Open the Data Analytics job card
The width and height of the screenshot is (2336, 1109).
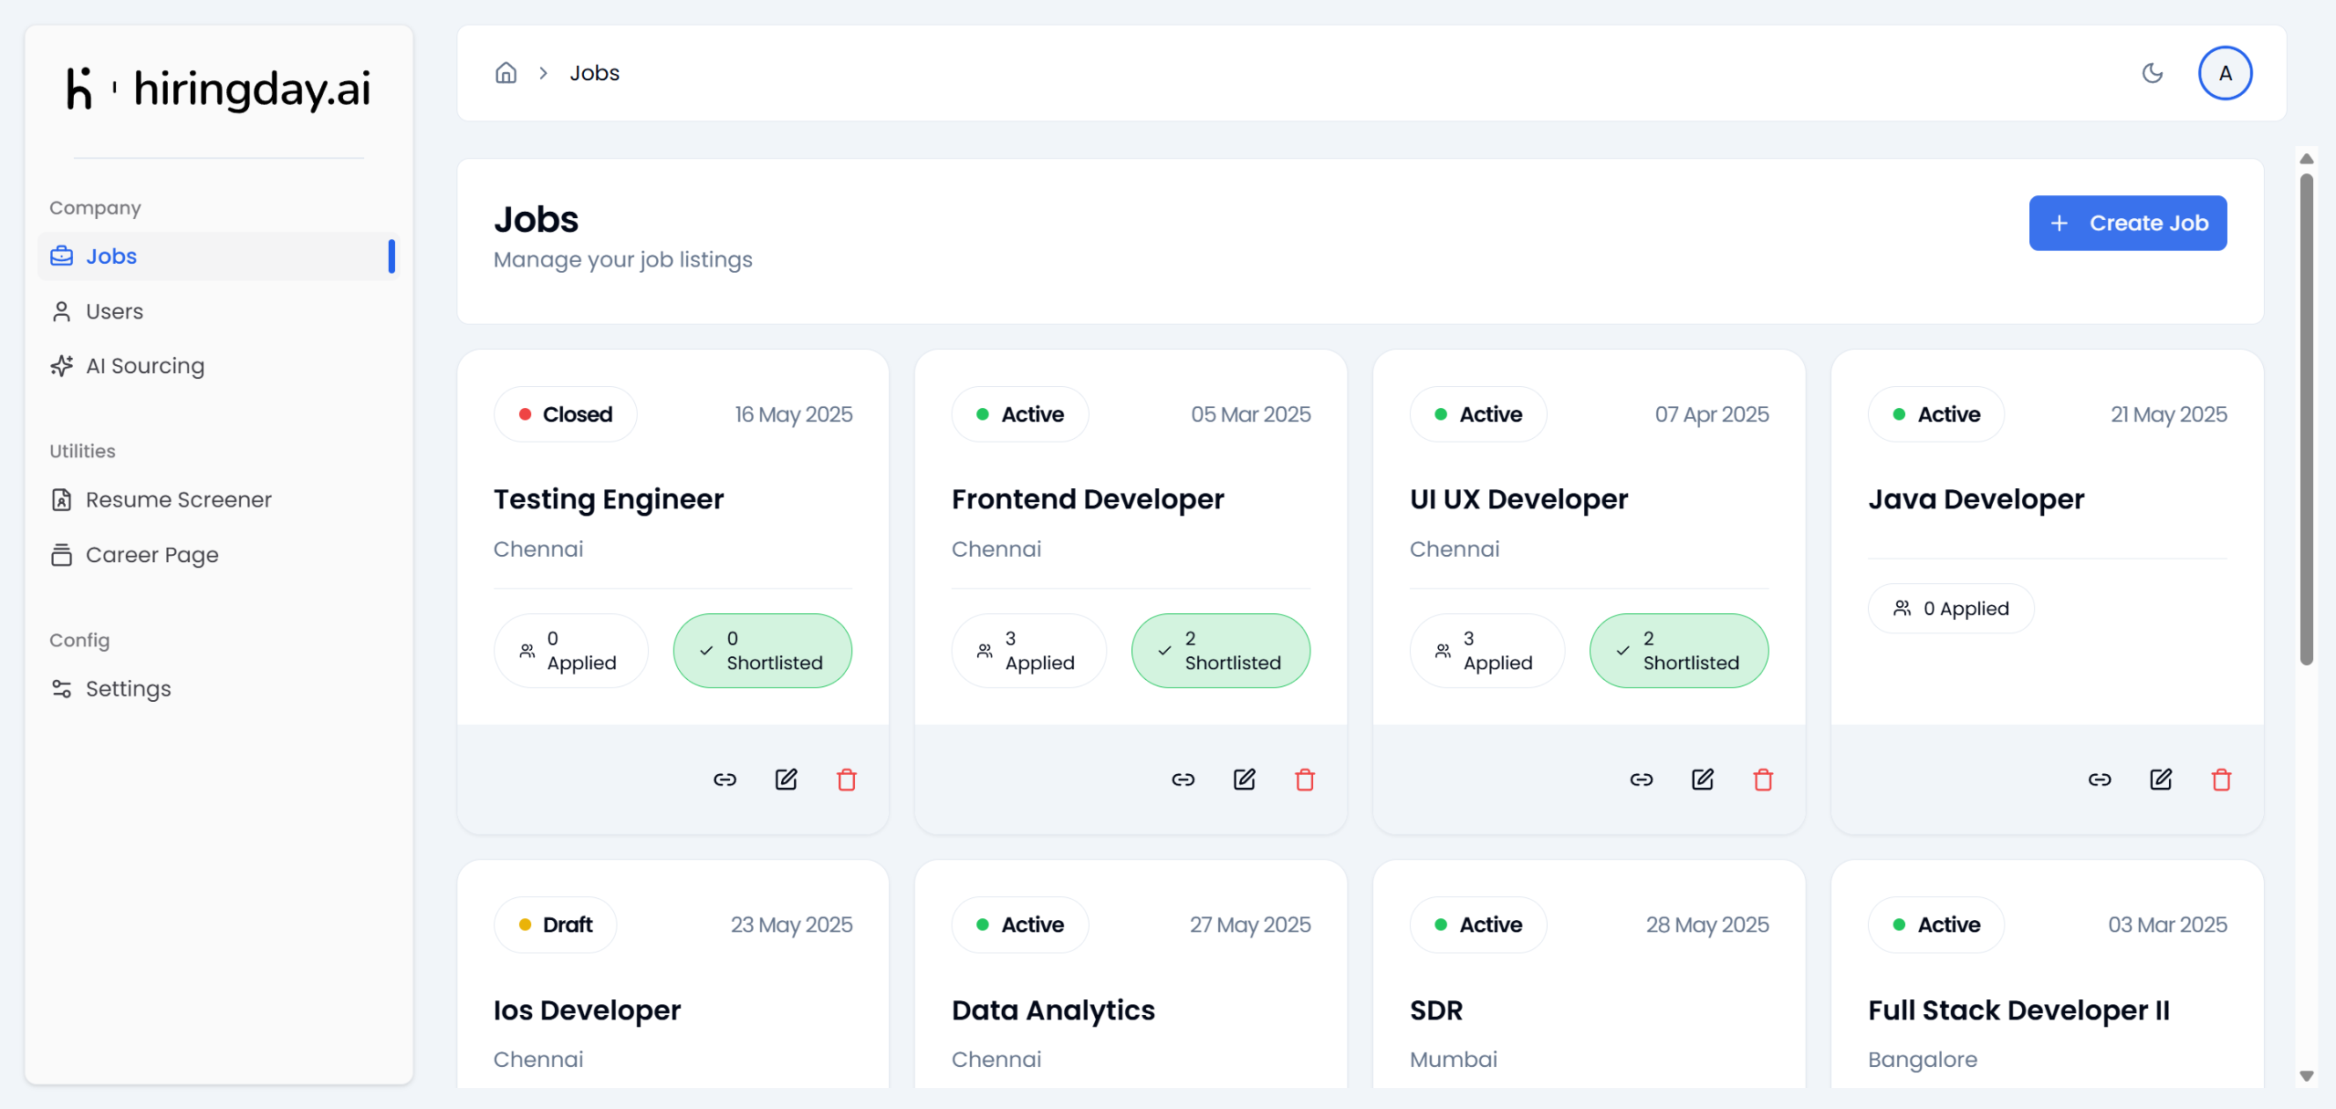tap(1052, 1010)
